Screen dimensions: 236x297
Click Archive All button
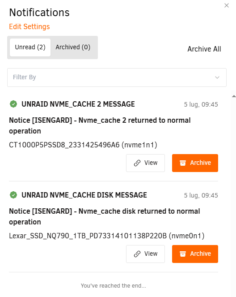click(x=204, y=49)
